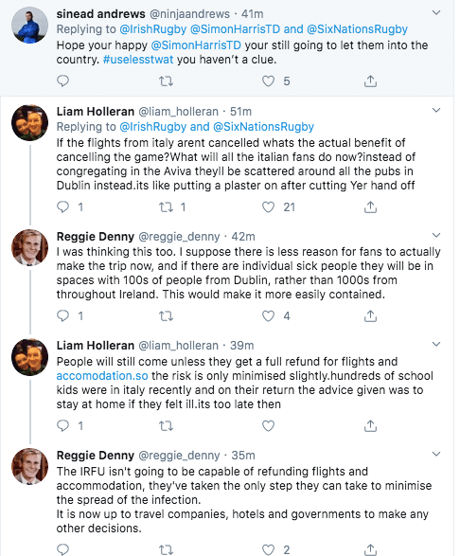Image resolution: width=460 pixels, height=556 pixels.
Task: Reply to Reggie Denny's 42m tweet
Action: pyautogui.click(x=62, y=315)
